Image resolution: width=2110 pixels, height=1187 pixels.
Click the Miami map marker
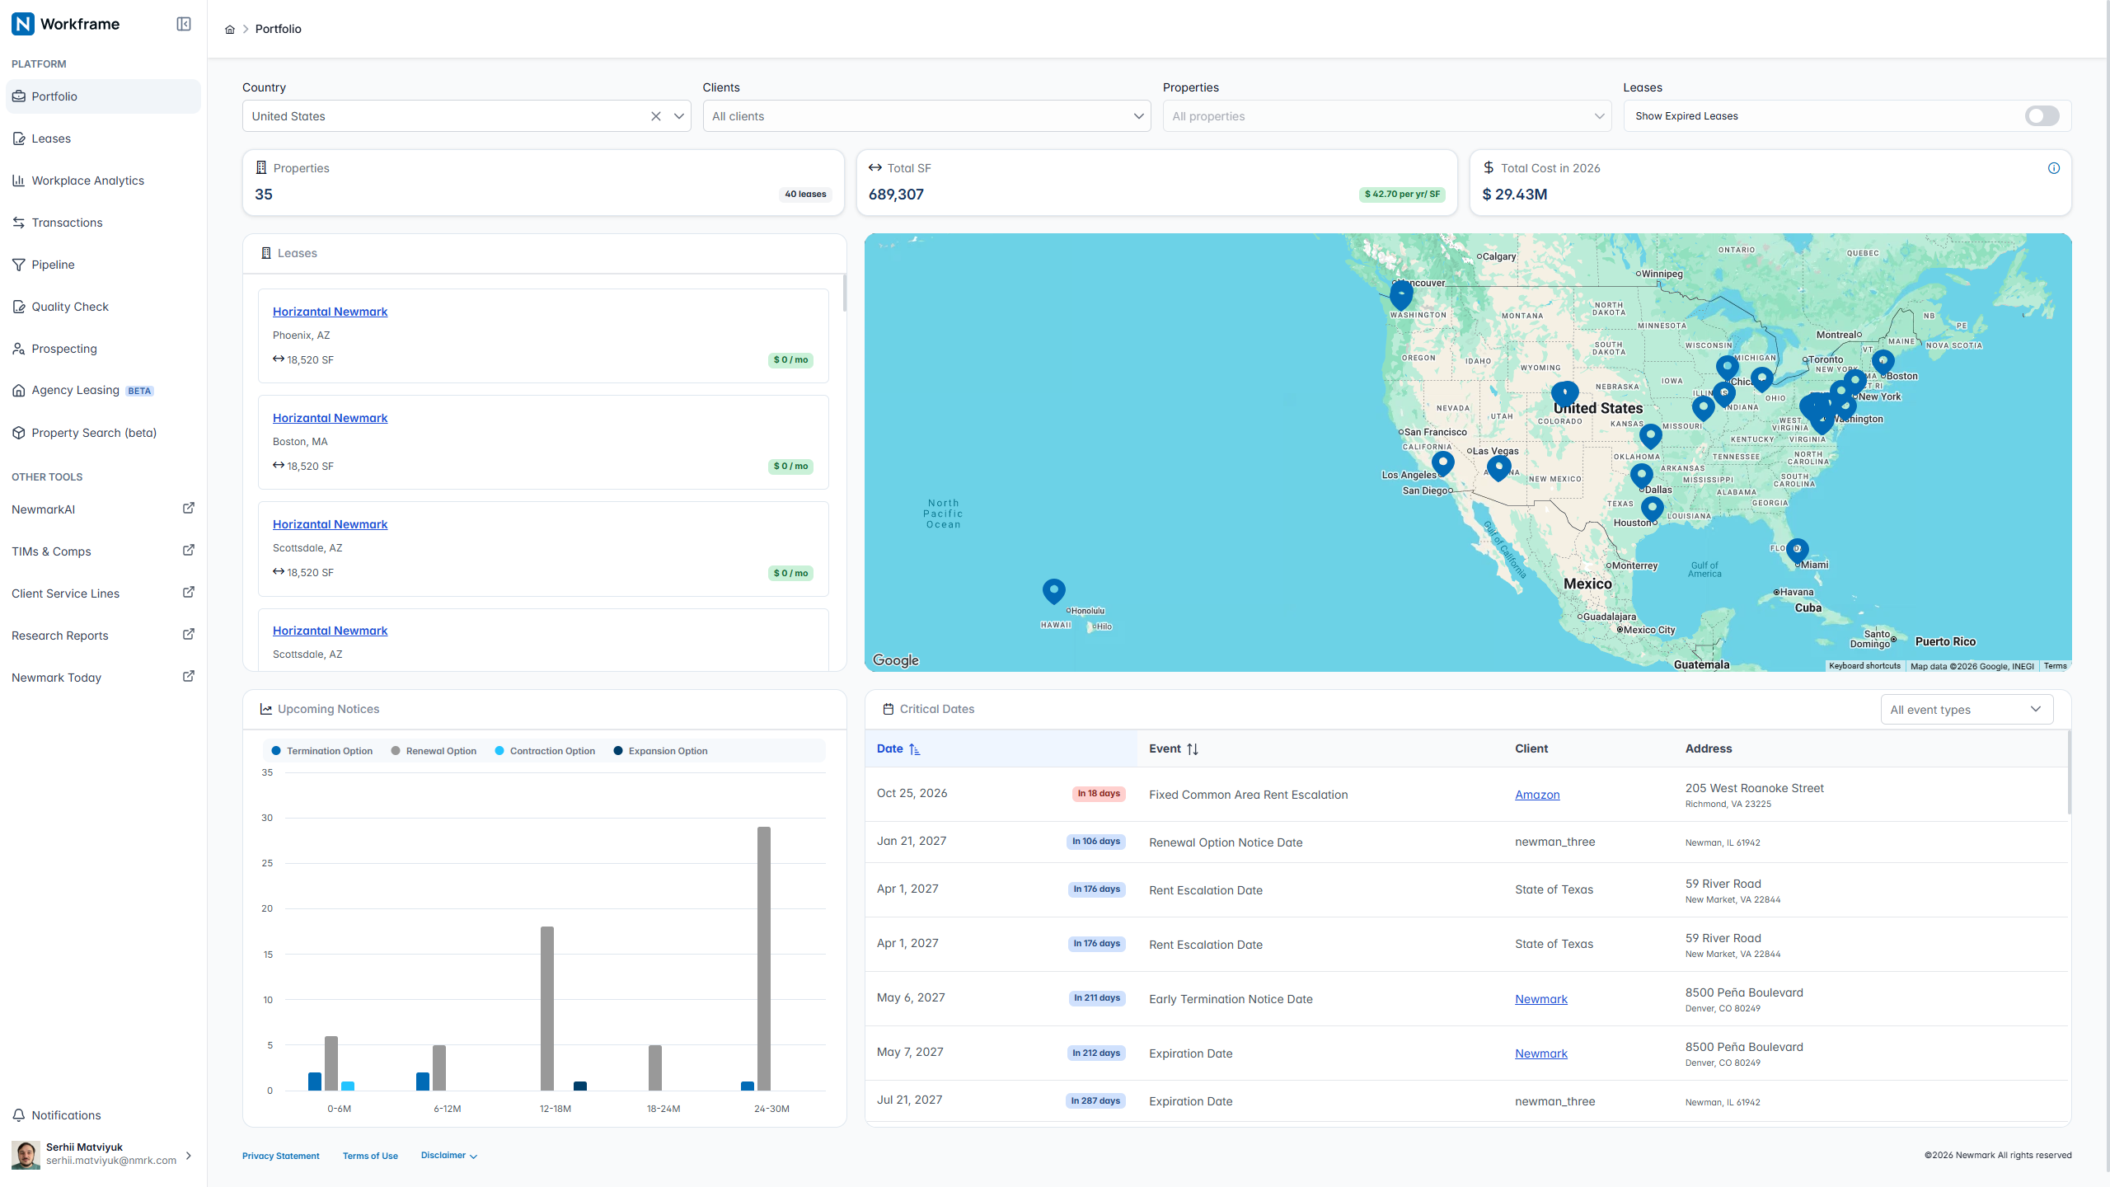coord(1797,551)
